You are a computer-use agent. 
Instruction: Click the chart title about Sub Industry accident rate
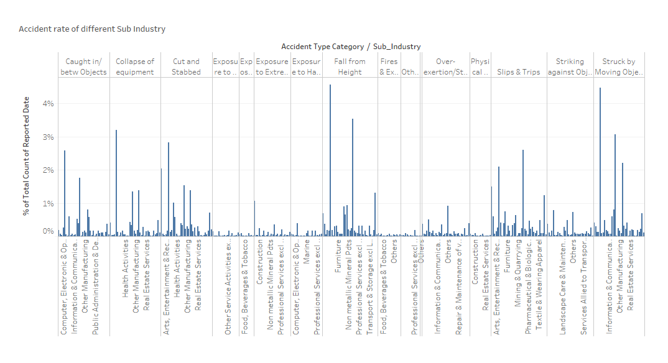(x=92, y=29)
